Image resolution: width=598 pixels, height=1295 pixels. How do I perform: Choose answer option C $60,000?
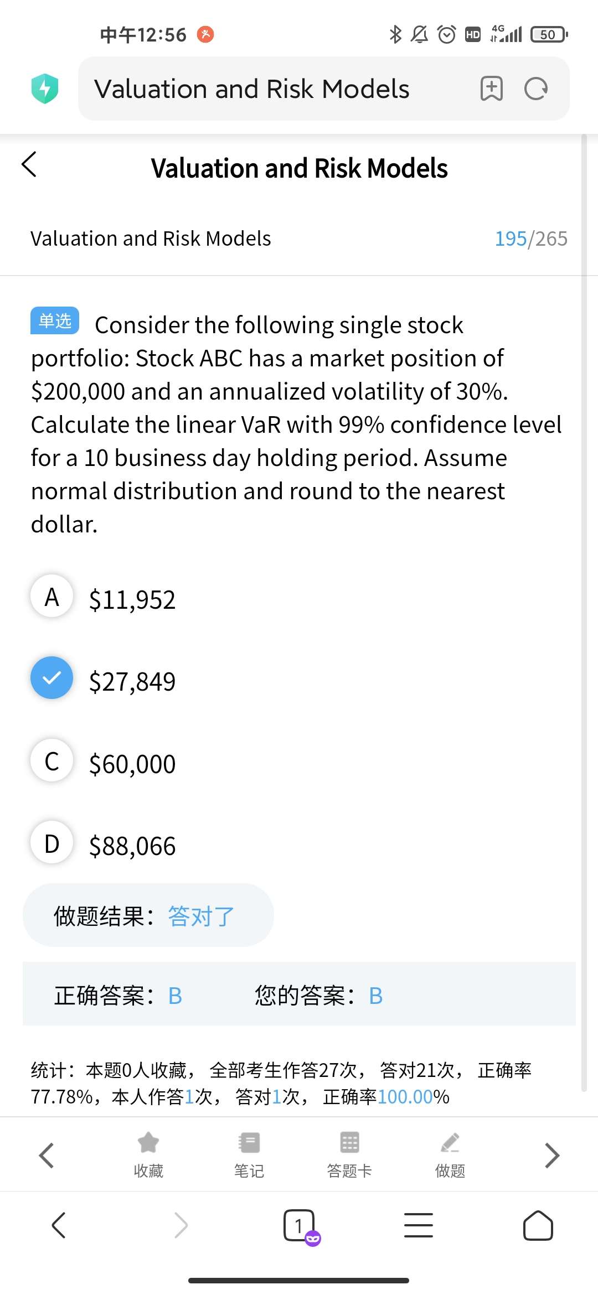pos(52,761)
